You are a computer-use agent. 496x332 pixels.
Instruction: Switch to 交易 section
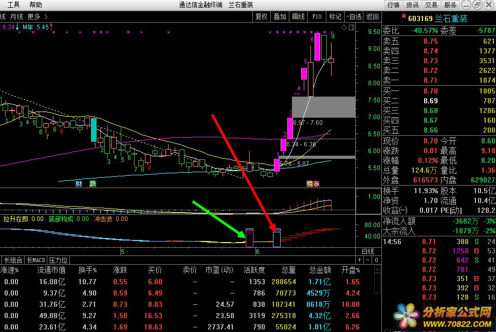(x=431, y=5)
